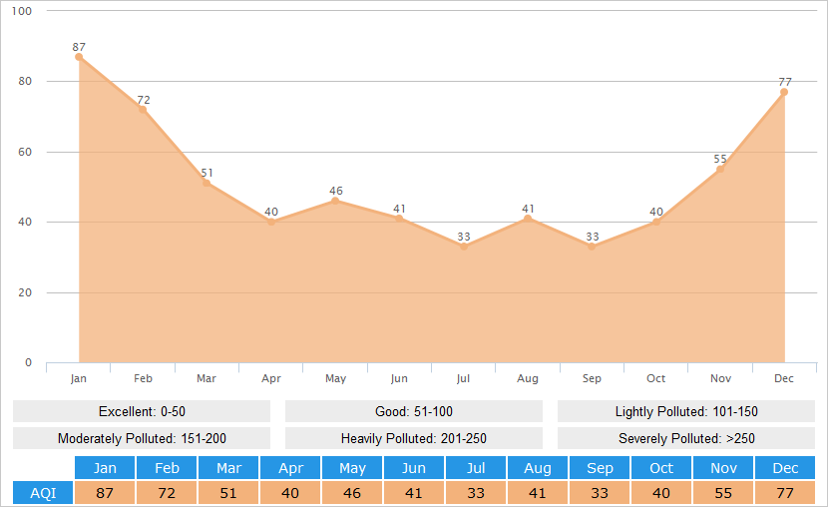Viewport: 828px width, 507px height.
Task: Click the May label on the chart x-axis
Action: click(x=335, y=378)
